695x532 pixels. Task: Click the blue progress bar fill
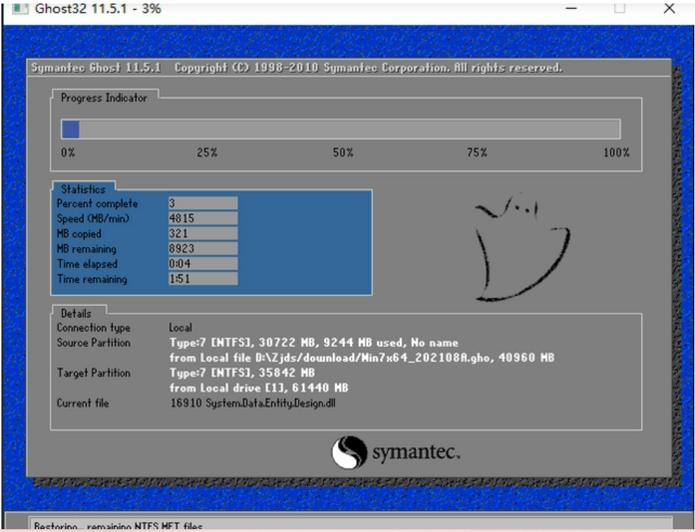coord(70,129)
